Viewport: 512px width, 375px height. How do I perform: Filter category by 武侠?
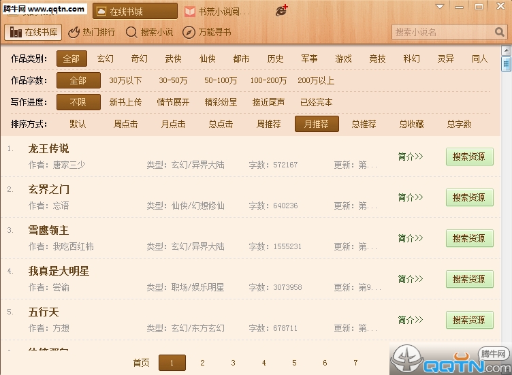(174, 59)
